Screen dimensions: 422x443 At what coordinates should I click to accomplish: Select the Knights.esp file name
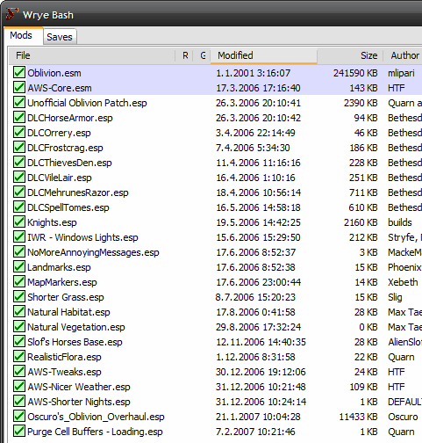point(52,222)
